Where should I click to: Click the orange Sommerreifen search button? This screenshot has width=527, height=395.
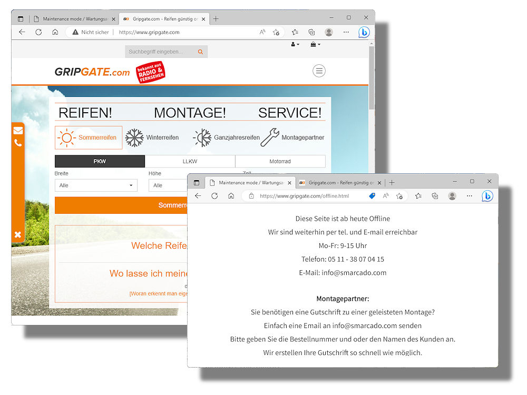[x=121, y=205]
